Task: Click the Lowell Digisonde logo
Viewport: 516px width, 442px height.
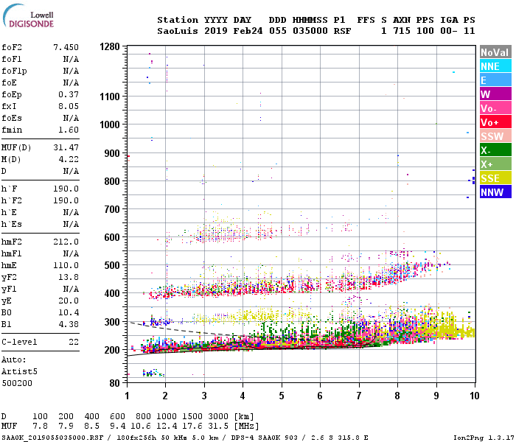Action: click(28, 16)
